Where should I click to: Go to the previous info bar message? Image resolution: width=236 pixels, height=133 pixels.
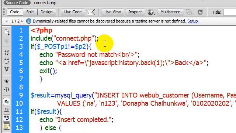coord(6,21)
